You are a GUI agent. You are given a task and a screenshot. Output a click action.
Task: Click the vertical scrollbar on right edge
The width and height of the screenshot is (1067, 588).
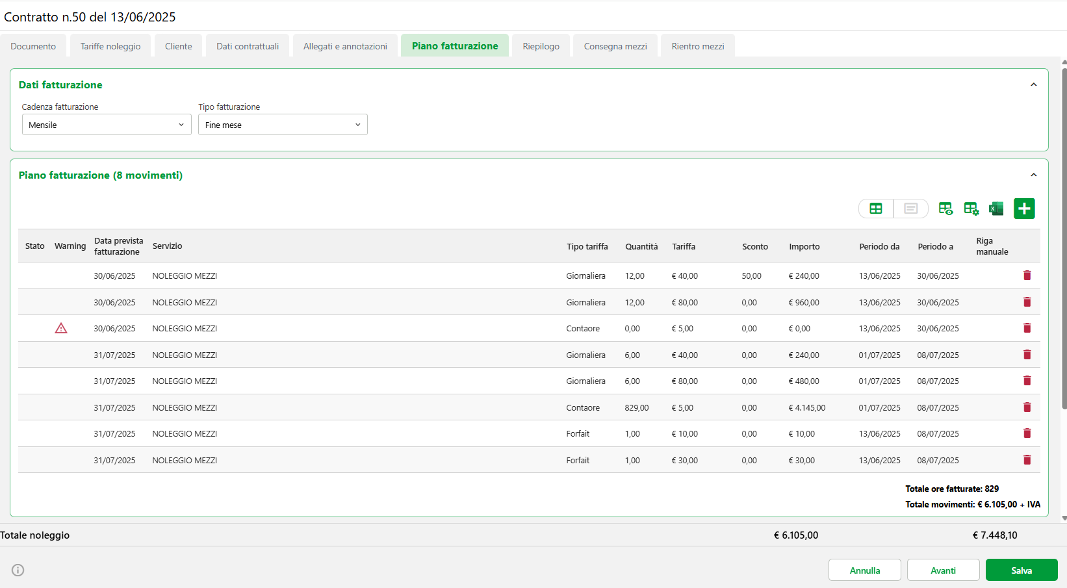tap(1064, 238)
